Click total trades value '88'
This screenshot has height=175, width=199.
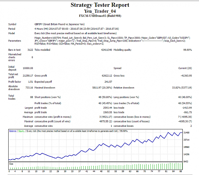pyautogui.click(x=32, y=97)
